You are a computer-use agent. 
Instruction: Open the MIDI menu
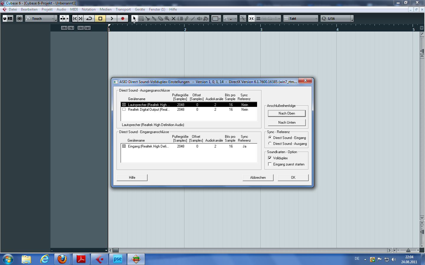(74, 9)
